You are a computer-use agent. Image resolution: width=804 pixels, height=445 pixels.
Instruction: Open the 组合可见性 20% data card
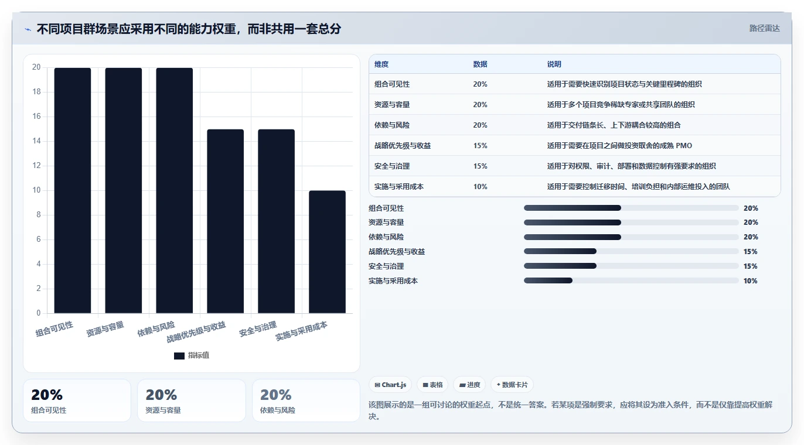click(x=77, y=400)
